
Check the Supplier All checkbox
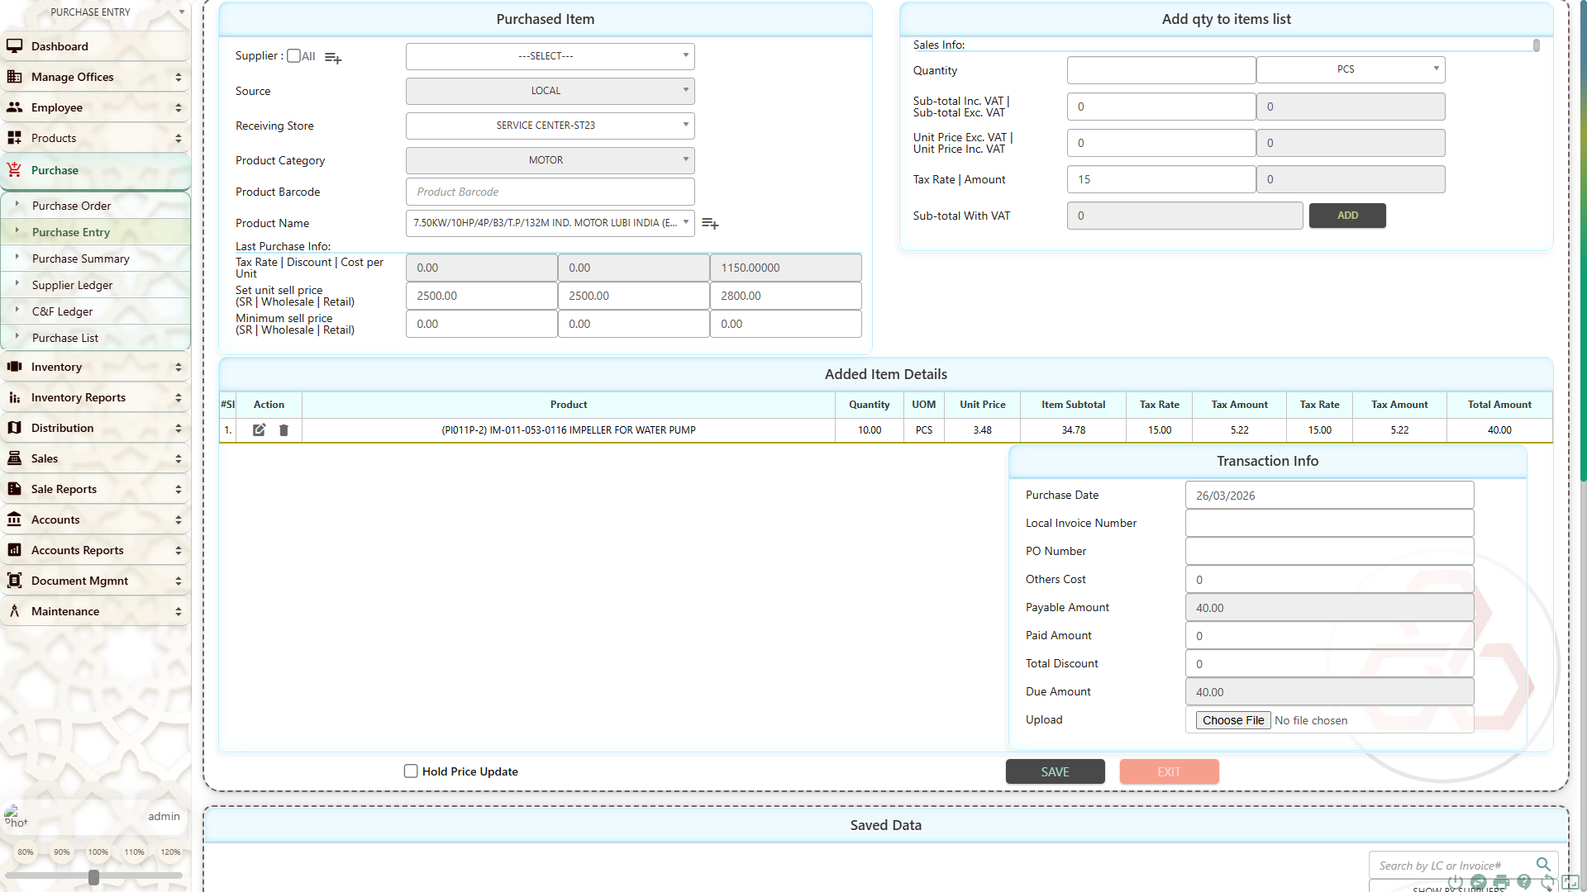coord(293,56)
